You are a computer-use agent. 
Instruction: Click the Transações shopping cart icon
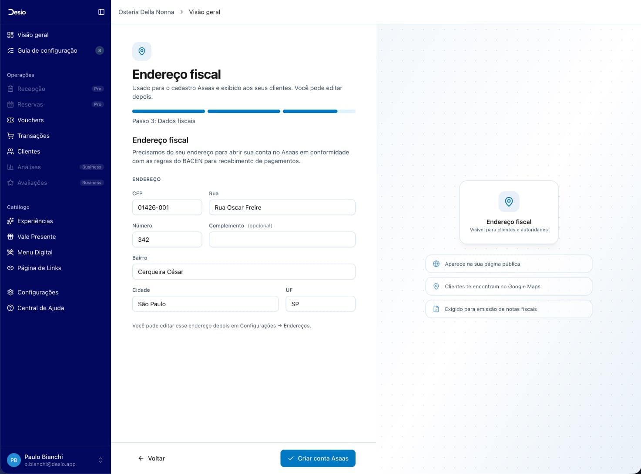point(10,136)
